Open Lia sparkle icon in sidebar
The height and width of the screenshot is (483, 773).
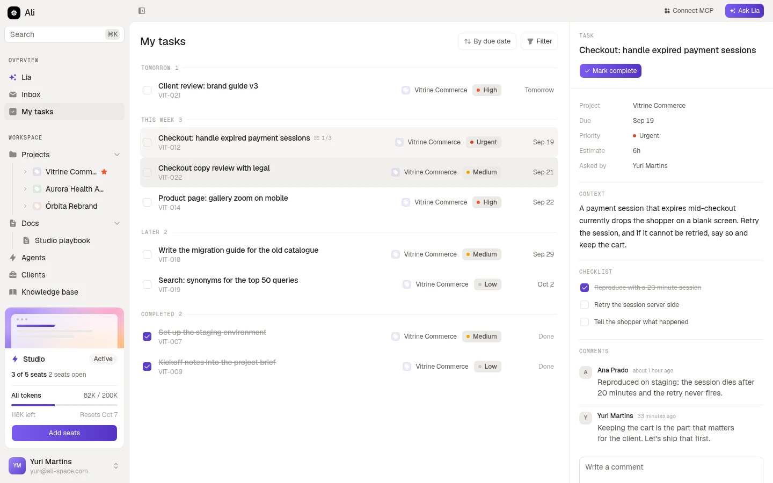pyautogui.click(x=13, y=77)
